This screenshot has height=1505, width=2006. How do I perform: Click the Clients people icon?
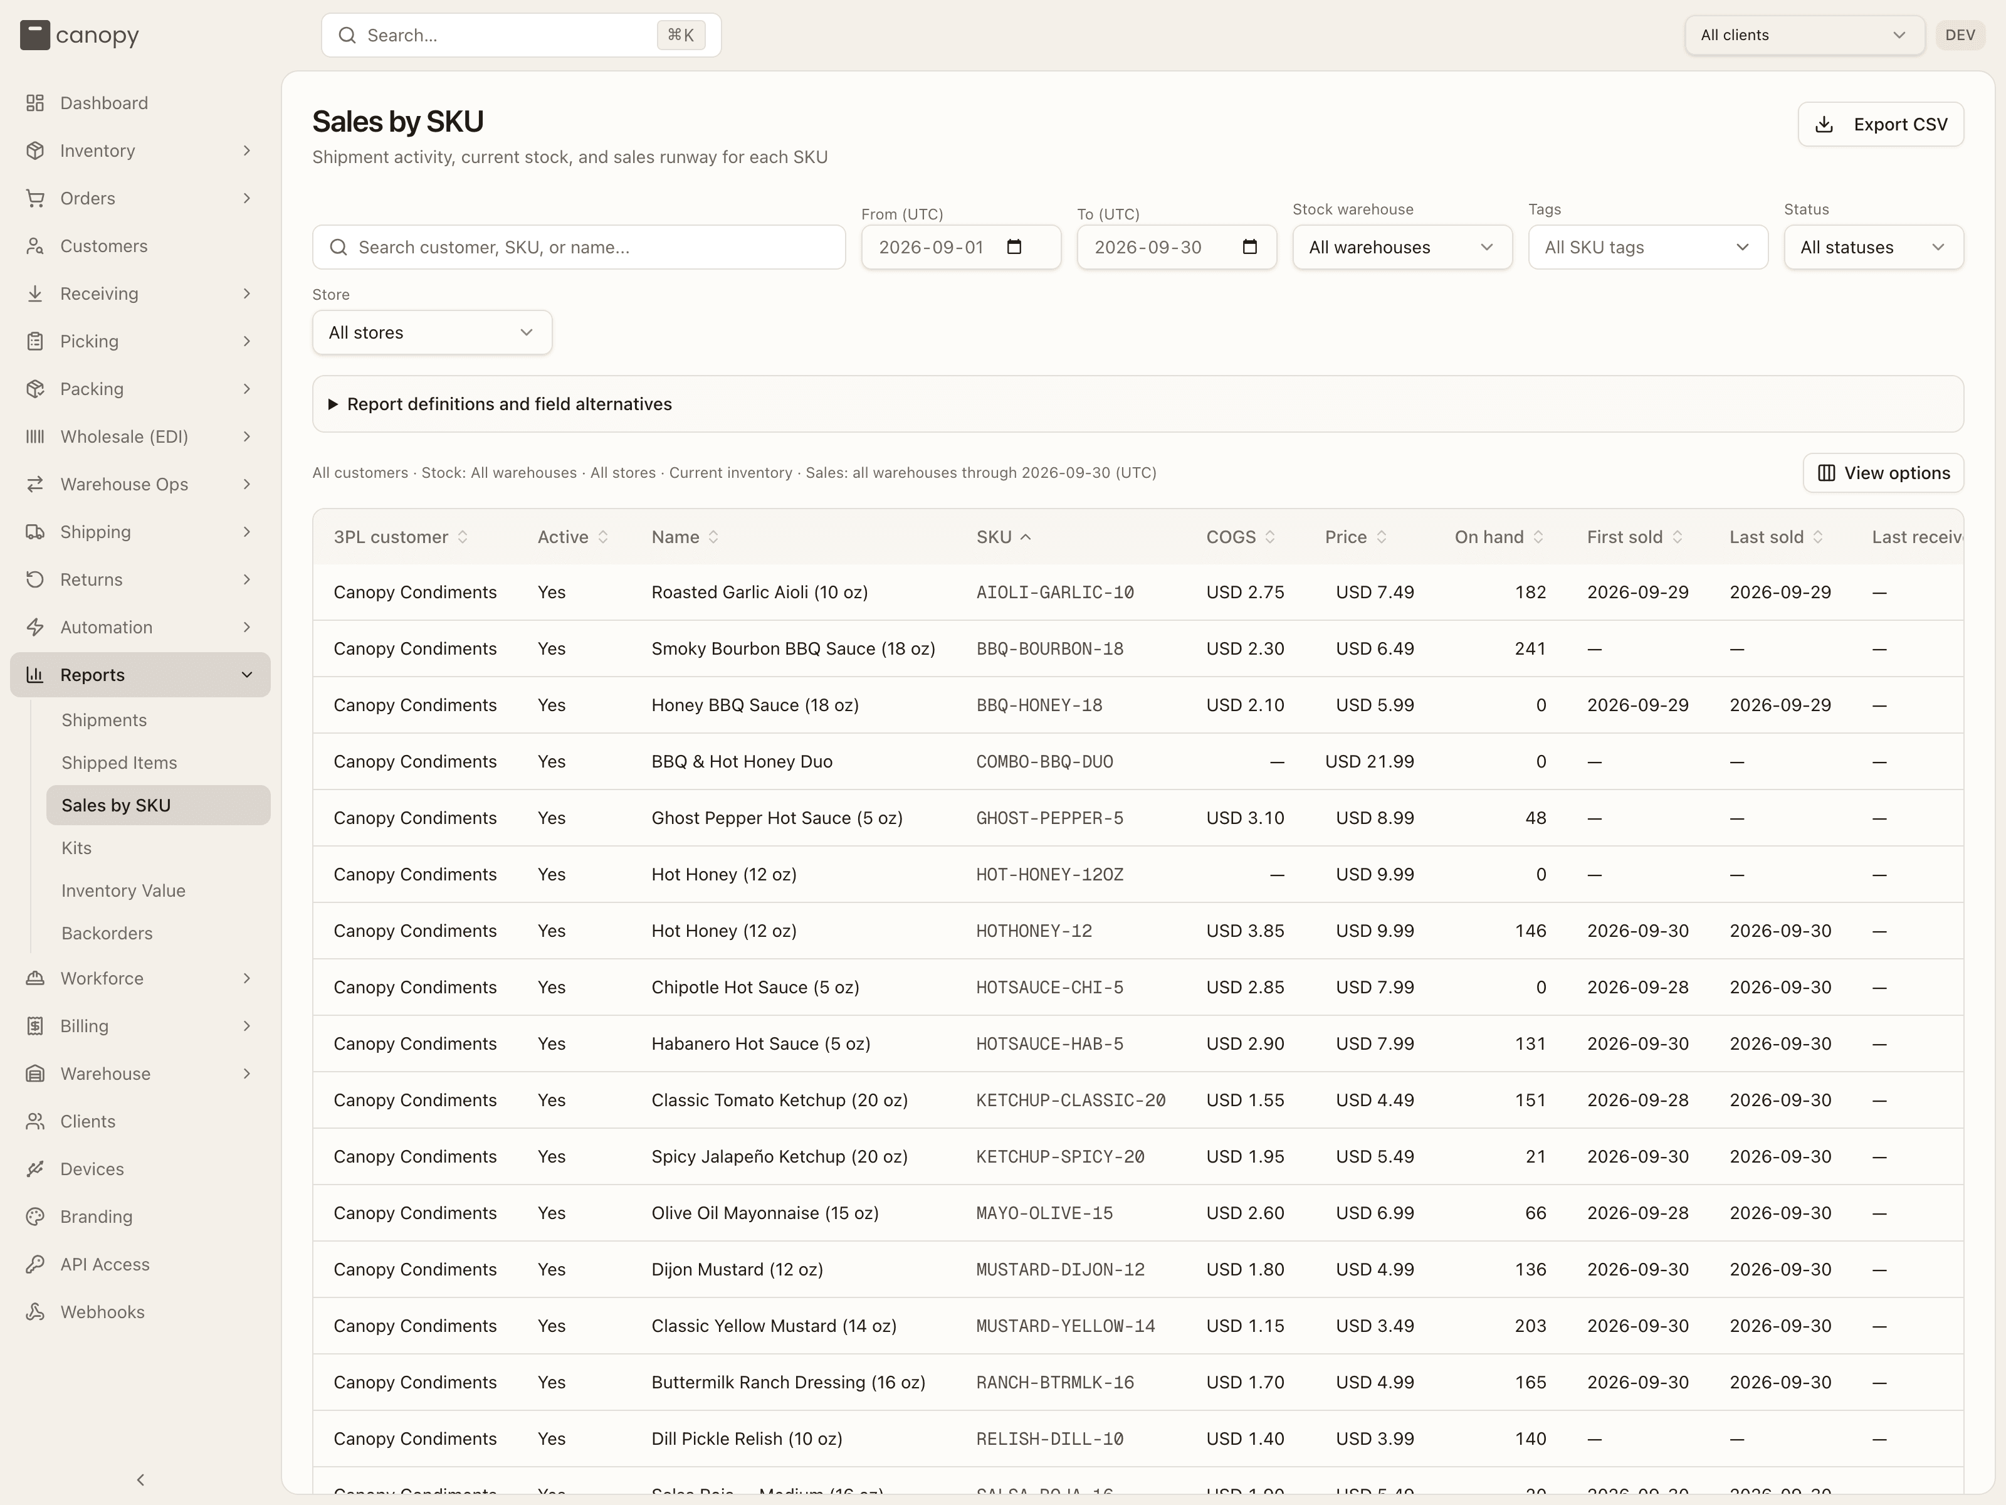coord(35,1121)
